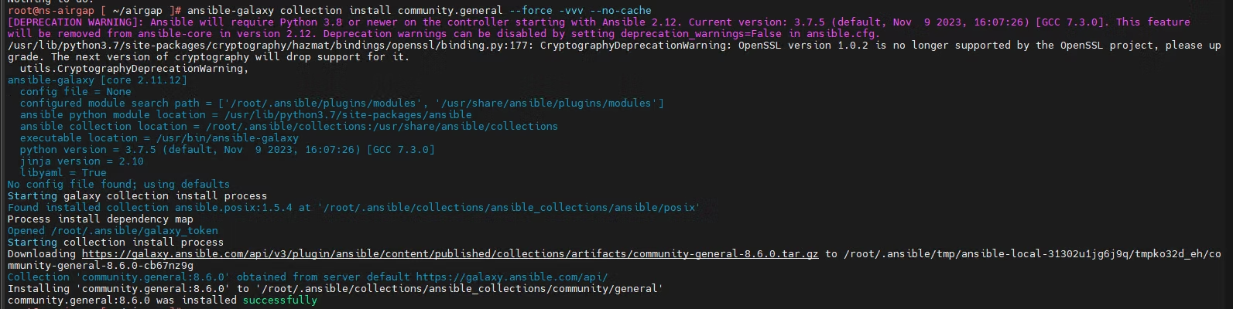The height and width of the screenshot is (309, 1233).
Task: Click the 'config file = None' line
Action: pyautogui.click(x=75, y=92)
